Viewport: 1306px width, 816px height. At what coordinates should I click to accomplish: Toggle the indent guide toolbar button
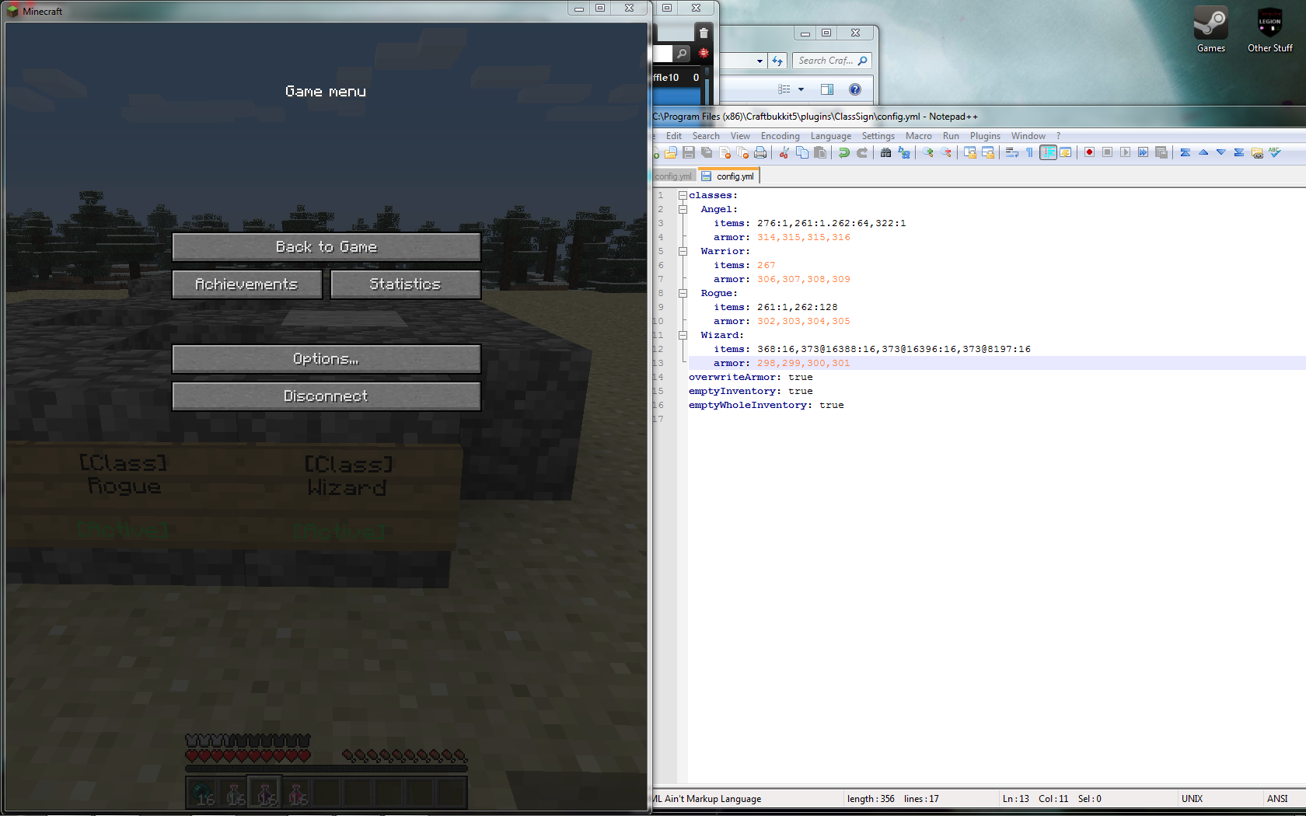[1048, 152]
